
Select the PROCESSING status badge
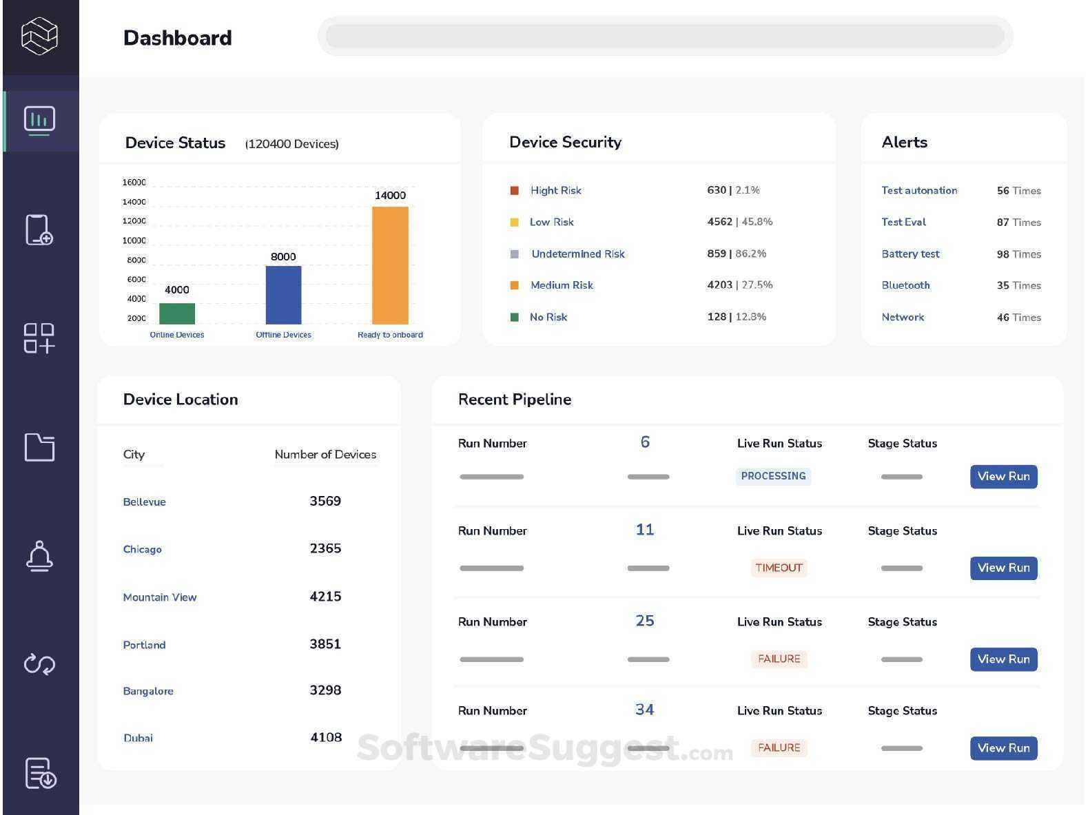[773, 476]
